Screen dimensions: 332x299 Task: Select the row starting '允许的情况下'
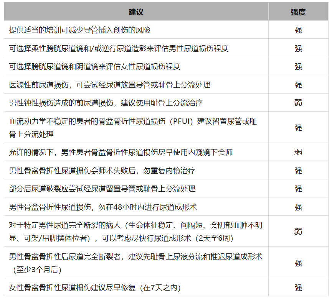click(166, 152)
